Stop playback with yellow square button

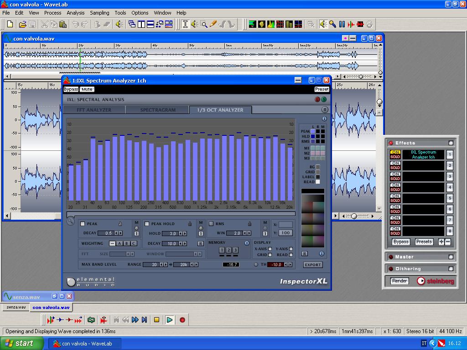coord(157,320)
